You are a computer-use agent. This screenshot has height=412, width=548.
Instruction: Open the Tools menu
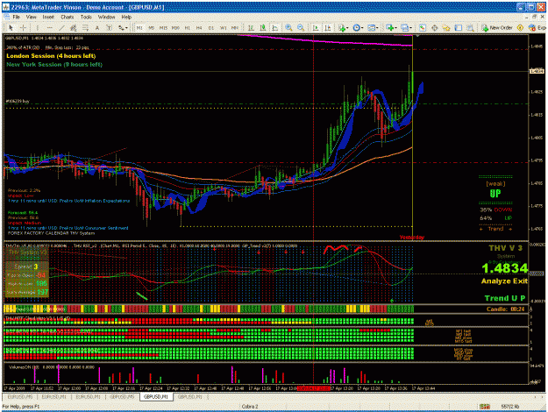point(86,18)
